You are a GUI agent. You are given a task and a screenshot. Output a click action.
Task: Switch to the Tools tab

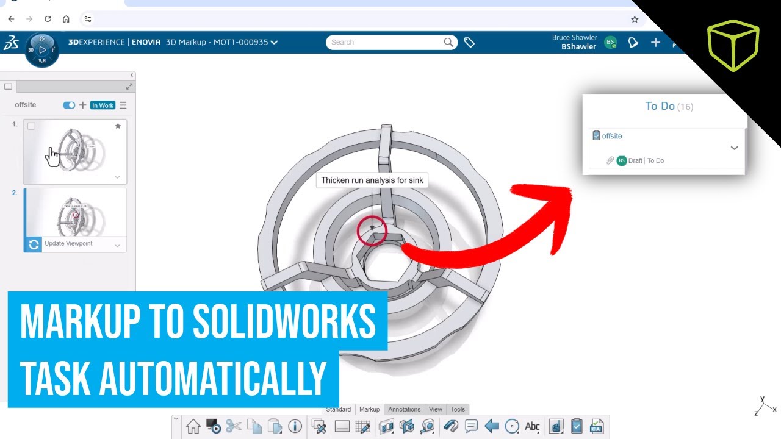(458, 409)
